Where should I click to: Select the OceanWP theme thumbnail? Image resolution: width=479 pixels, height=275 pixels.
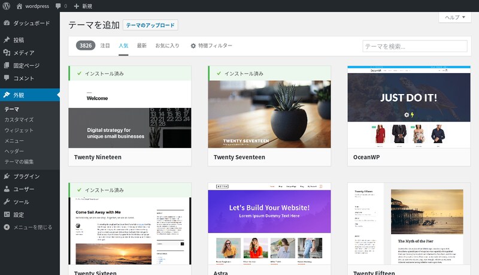(x=409, y=107)
